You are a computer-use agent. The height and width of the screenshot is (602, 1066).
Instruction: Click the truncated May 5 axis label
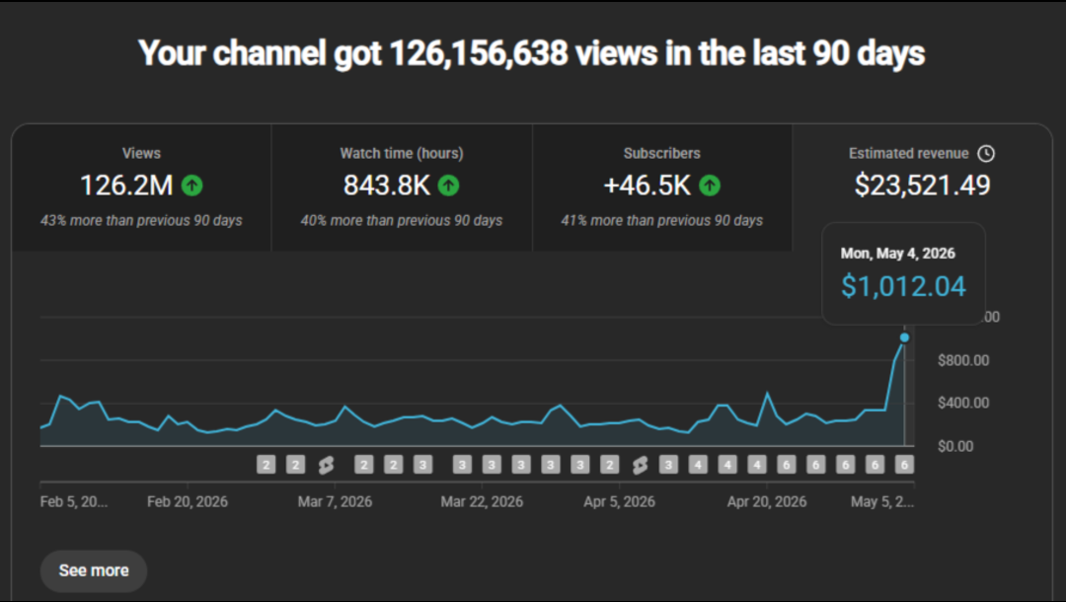[x=882, y=502]
